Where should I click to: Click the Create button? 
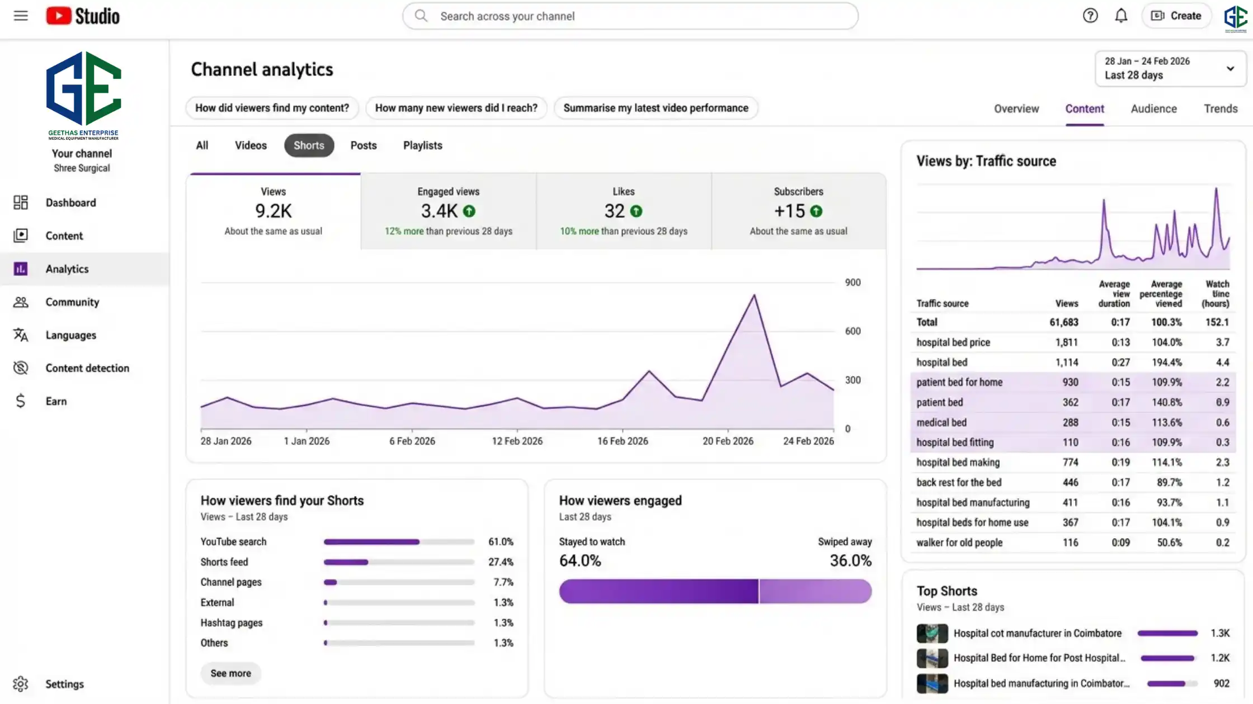(1176, 16)
